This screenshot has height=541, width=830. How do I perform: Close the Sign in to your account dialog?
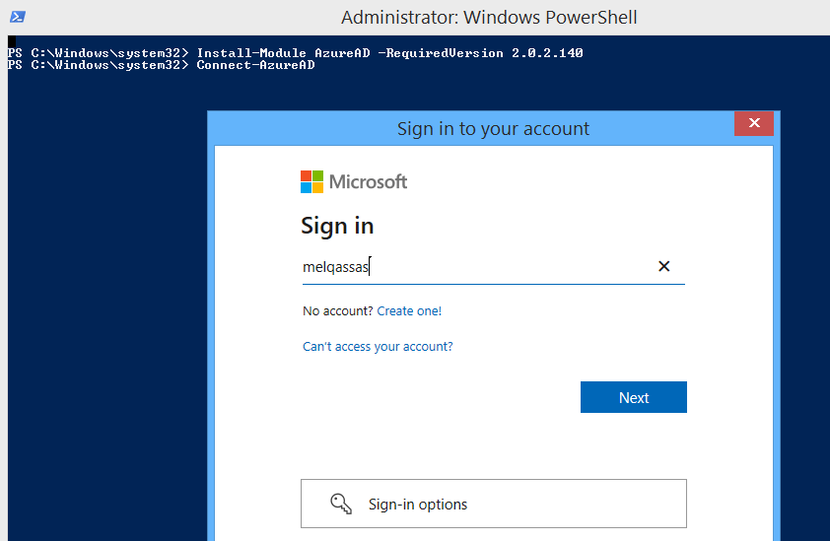click(x=754, y=123)
